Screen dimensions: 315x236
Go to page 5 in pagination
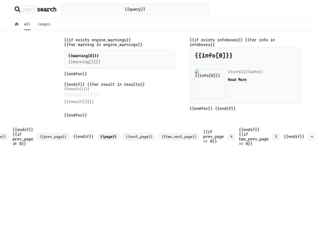pyautogui.click(x=276, y=137)
